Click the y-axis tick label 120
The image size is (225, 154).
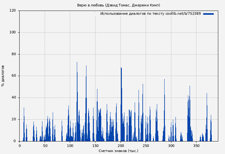pyautogui.click(x=13, y=11)
